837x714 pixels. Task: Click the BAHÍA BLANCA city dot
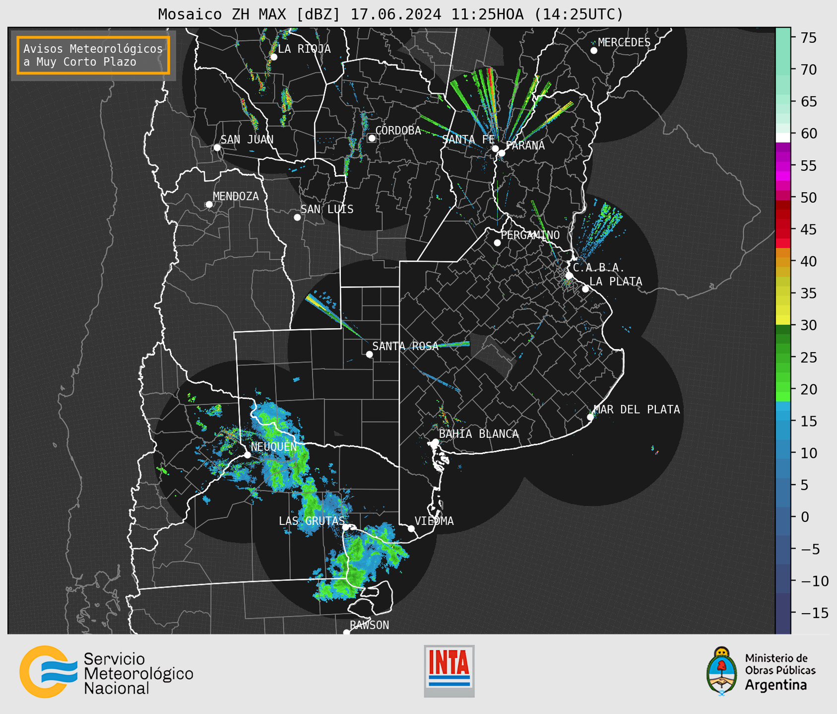tap(435, 442)
